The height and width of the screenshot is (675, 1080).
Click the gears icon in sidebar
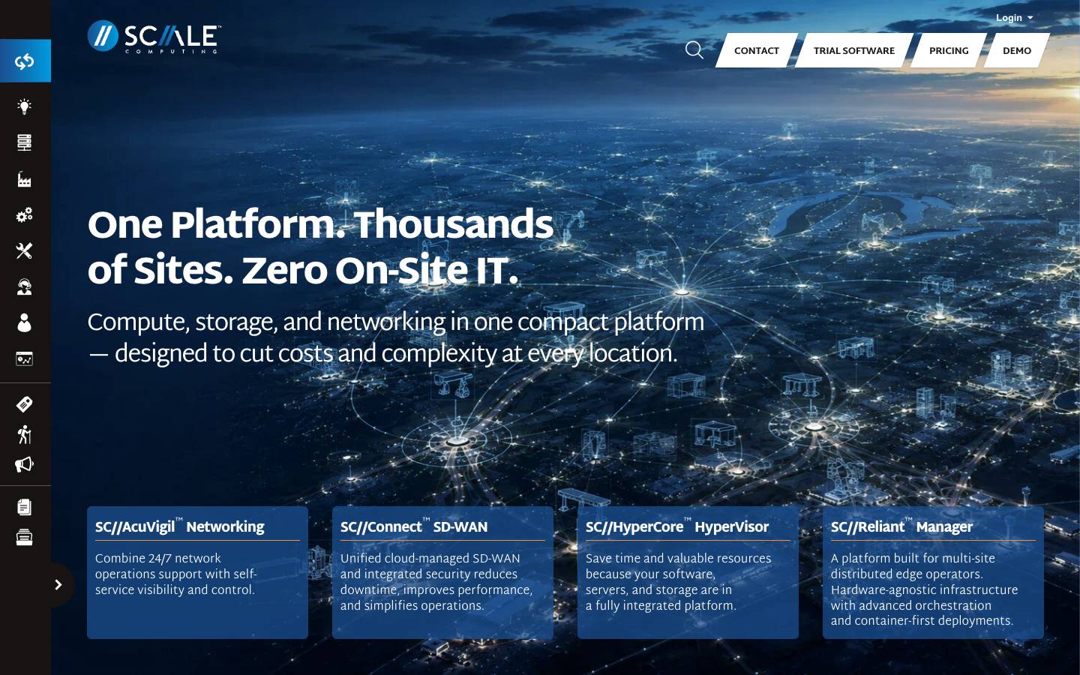25,215
